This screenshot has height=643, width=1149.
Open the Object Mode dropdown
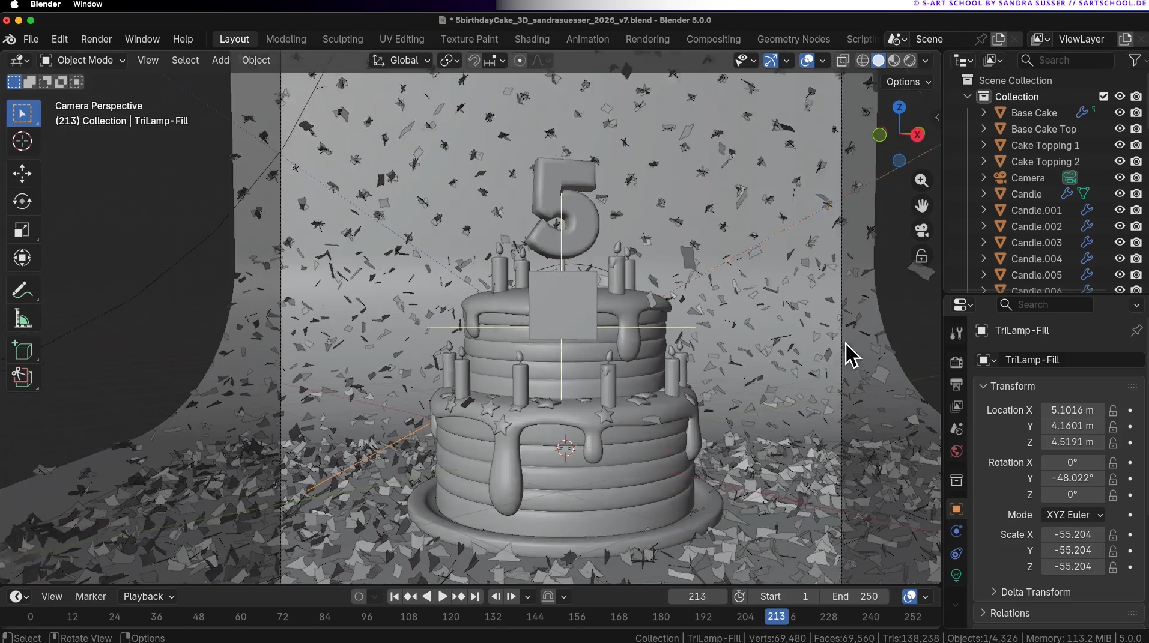(83, 61)
